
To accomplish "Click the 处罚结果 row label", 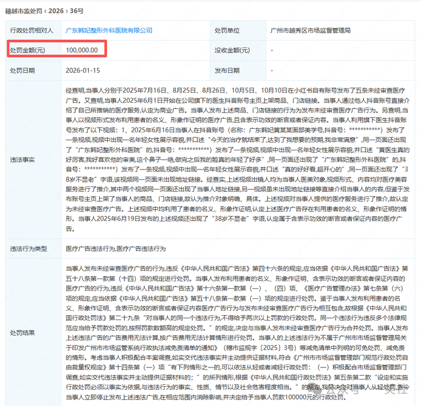I will 22,333.
